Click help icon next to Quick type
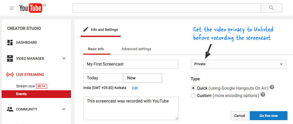This screenshot has width=293, height=124. (272, 87)
